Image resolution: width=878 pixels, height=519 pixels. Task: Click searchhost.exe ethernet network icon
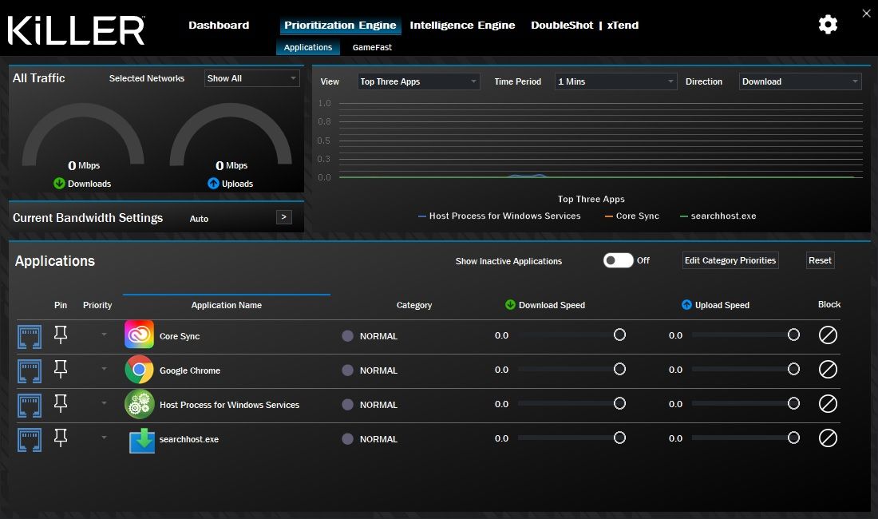29,439
